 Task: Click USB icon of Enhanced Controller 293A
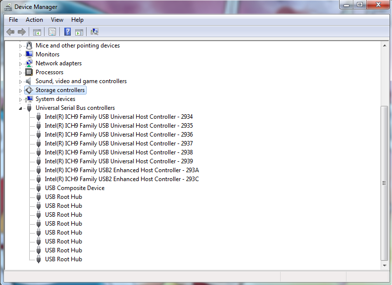click(x=39, y=170)
